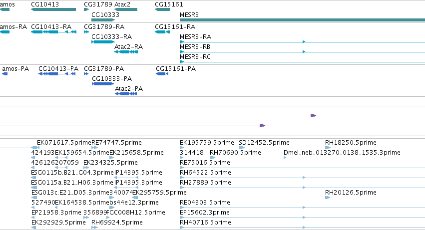
Task: Click the CG10333-RA transcript label
Action: [112, 37]
